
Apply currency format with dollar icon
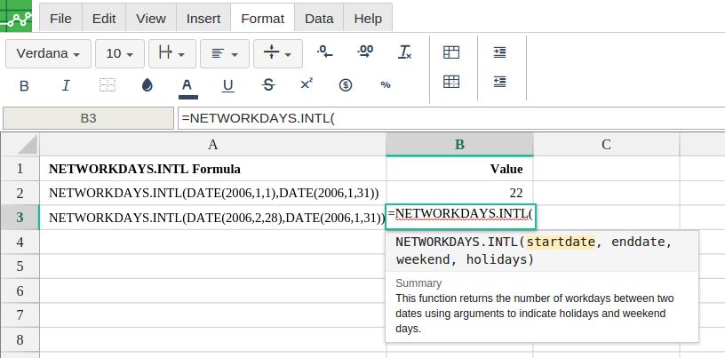tap(346, 85)
